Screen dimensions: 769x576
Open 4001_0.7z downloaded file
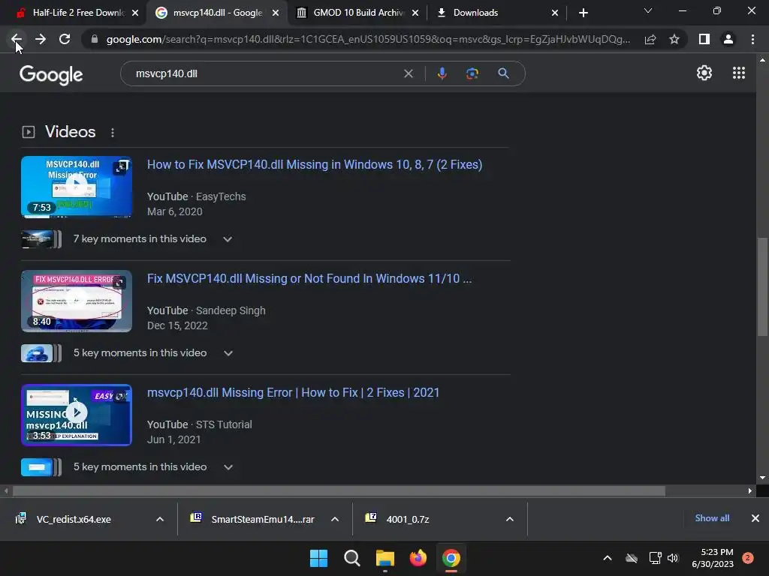(x=407, y=519)
